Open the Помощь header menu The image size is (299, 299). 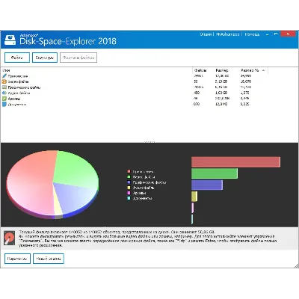pos(252,34)
